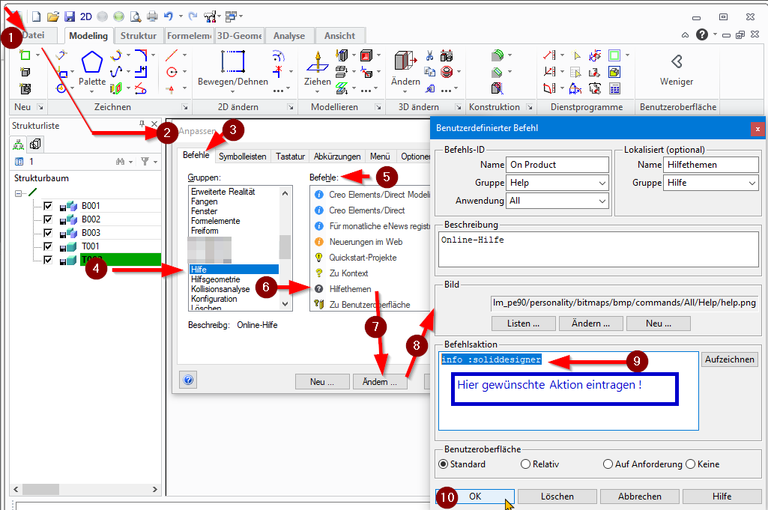Open the Lokalisiert Gruppe Hilfe dropdown
The width and height of the screenshot is (768, 510).
pyautogui.click(x=752, y=183)
